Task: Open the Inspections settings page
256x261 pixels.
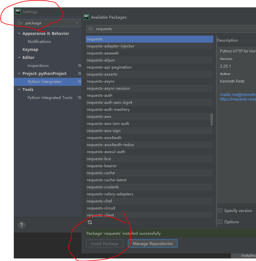Action: tap(38, 66)
